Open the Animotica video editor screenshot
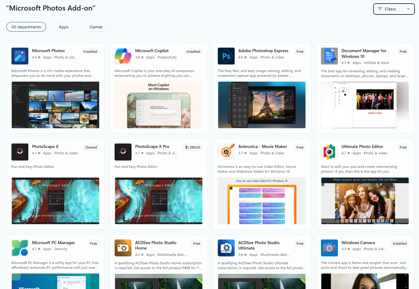Screen dimensions: 419x289 [x=262, y=201]
